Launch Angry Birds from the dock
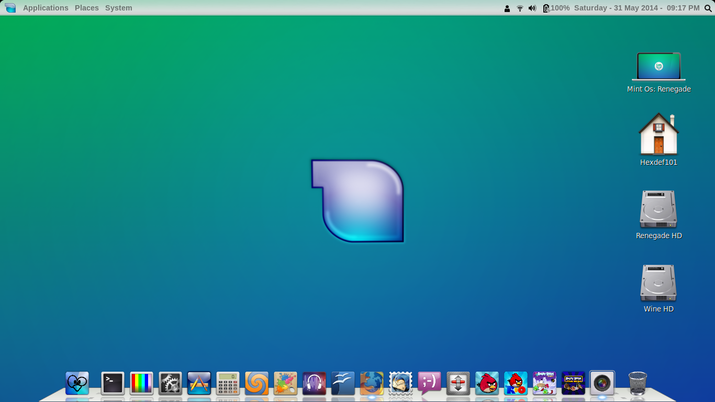 point(487,383)
